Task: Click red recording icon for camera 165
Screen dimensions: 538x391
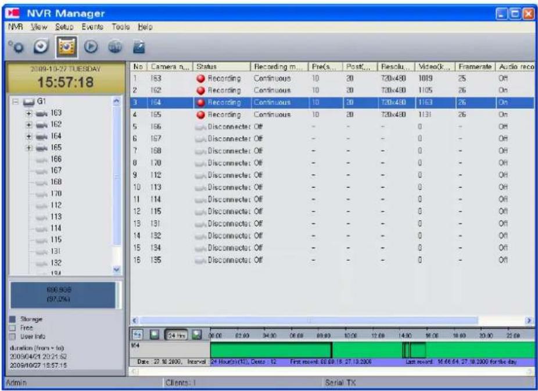Action: point(200,115)
